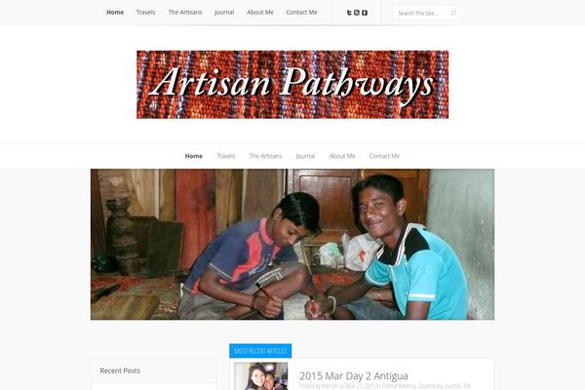Go to Journal in top navigation

(x=224, y=13)
